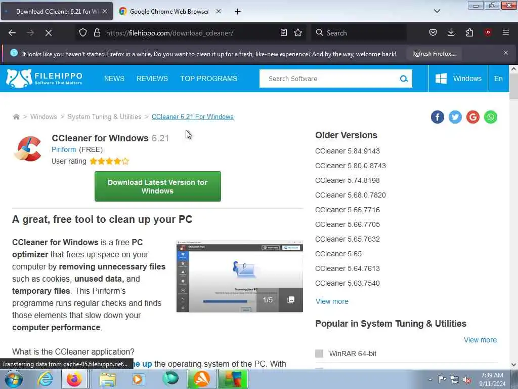Screen dimensions: 518x389
Task: Go back to the previous page
Action: click(x=12, y=33)
